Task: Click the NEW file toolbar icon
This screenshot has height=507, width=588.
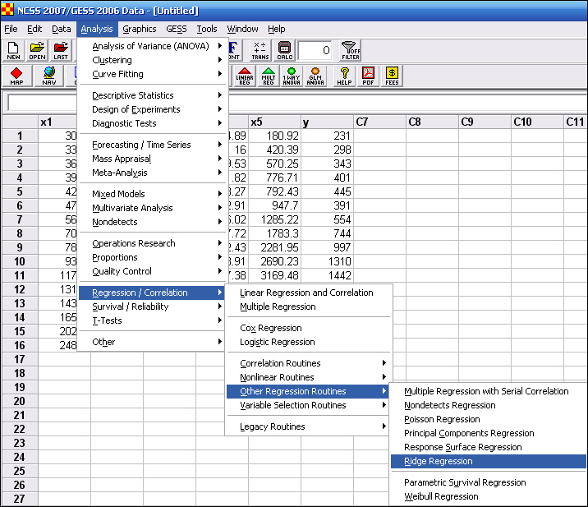Action: [14, 51]
